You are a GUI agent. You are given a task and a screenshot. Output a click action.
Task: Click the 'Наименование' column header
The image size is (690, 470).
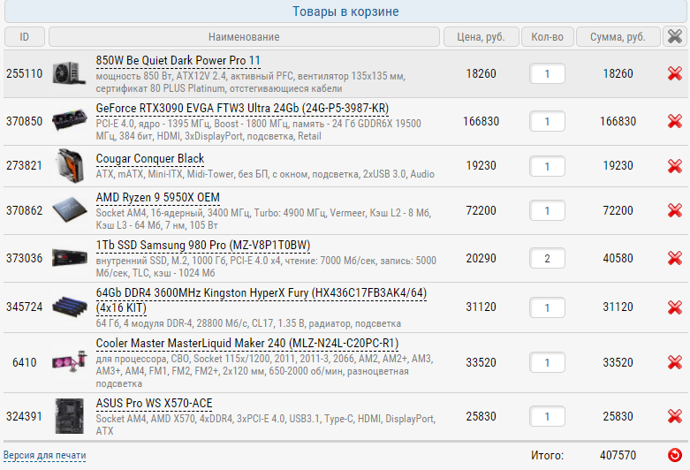click(244, 37)
